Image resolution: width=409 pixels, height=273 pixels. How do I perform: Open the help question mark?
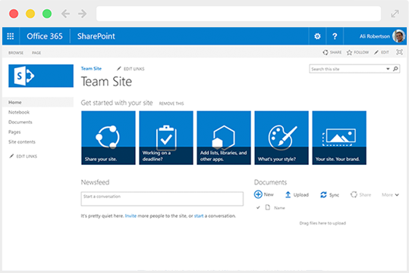335,36
